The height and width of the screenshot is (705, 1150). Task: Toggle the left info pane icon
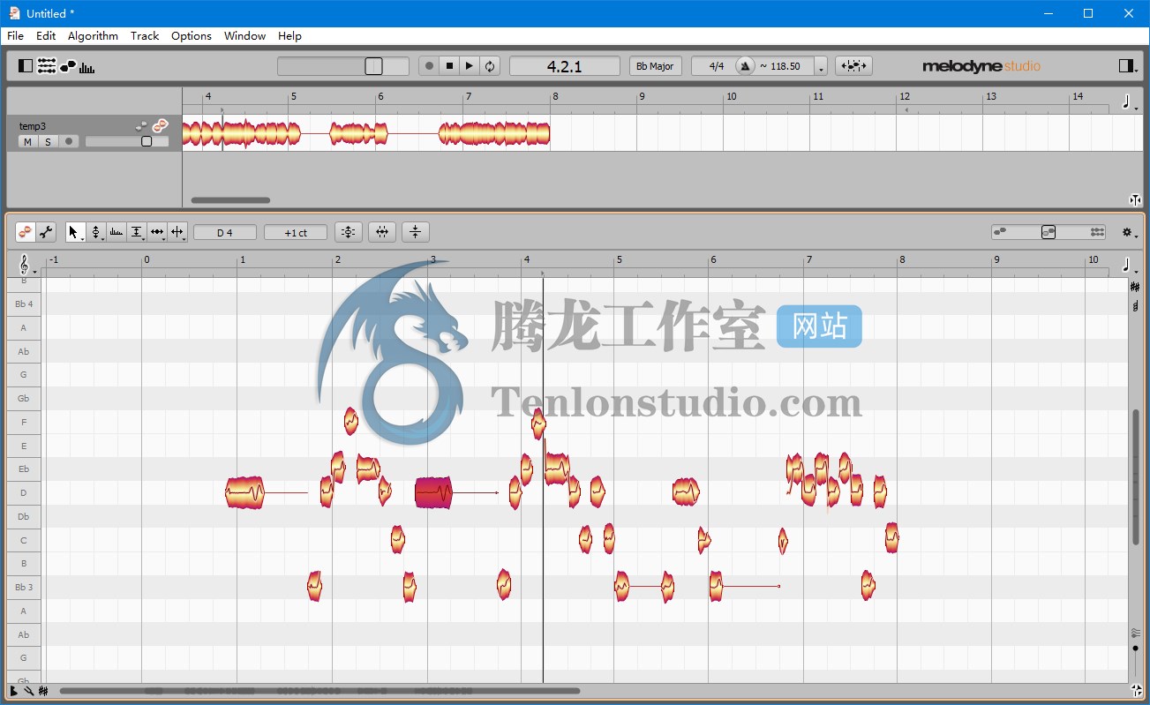point(26,66)
